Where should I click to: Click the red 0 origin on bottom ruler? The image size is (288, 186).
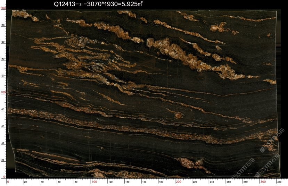8,182
